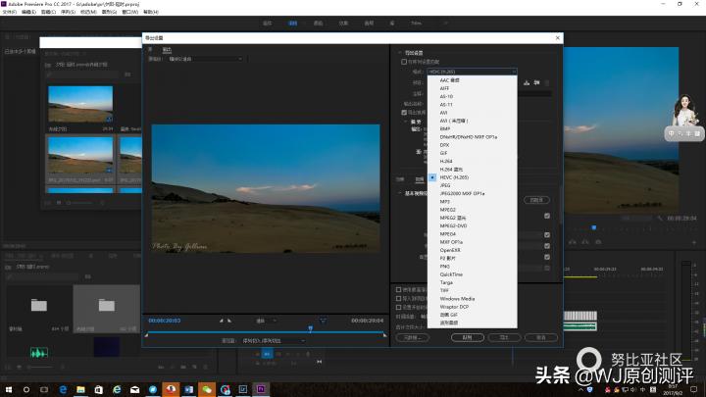Pick the MPEG4 format option
The height and width of the screenshot is (397, 706).
coord(448,234)
